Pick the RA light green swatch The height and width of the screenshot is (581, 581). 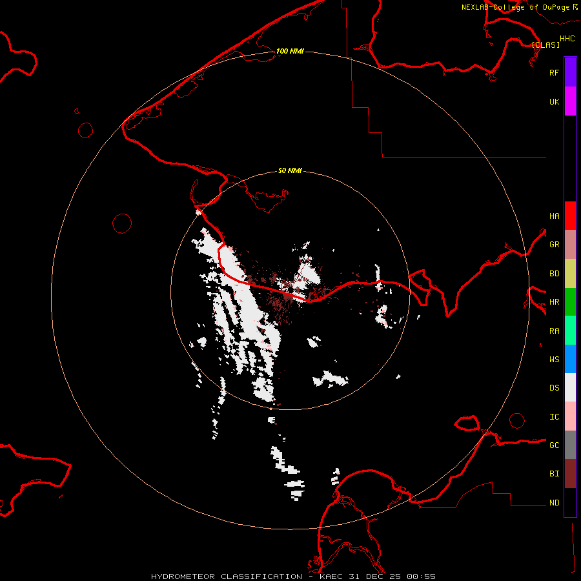[x=570, y=331]
